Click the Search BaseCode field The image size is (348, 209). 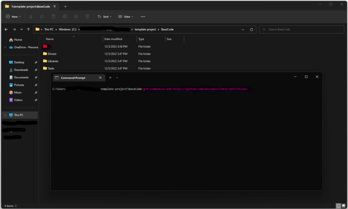point(302,29)
